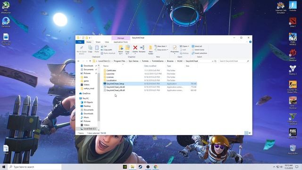Click the Date modified column header

pyautogui.click(x=150, y=66)
